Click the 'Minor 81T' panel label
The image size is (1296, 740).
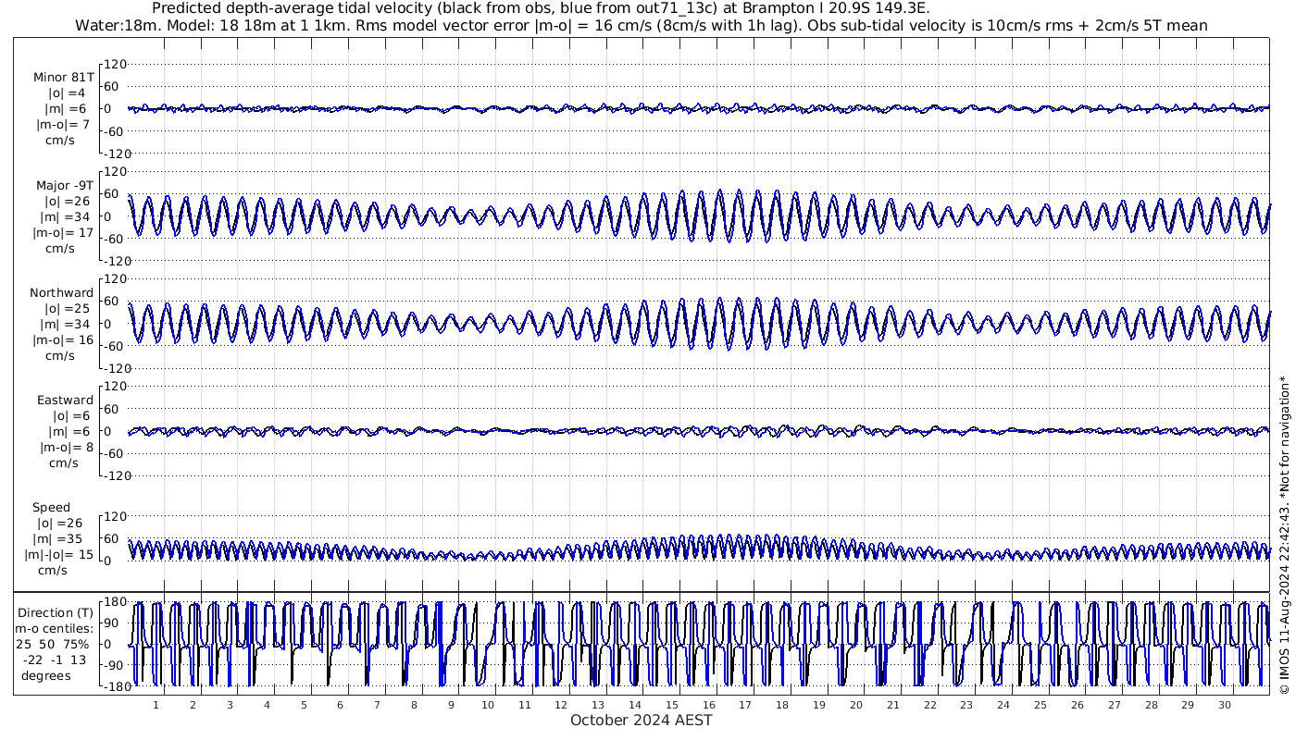(x=63, y=78)
